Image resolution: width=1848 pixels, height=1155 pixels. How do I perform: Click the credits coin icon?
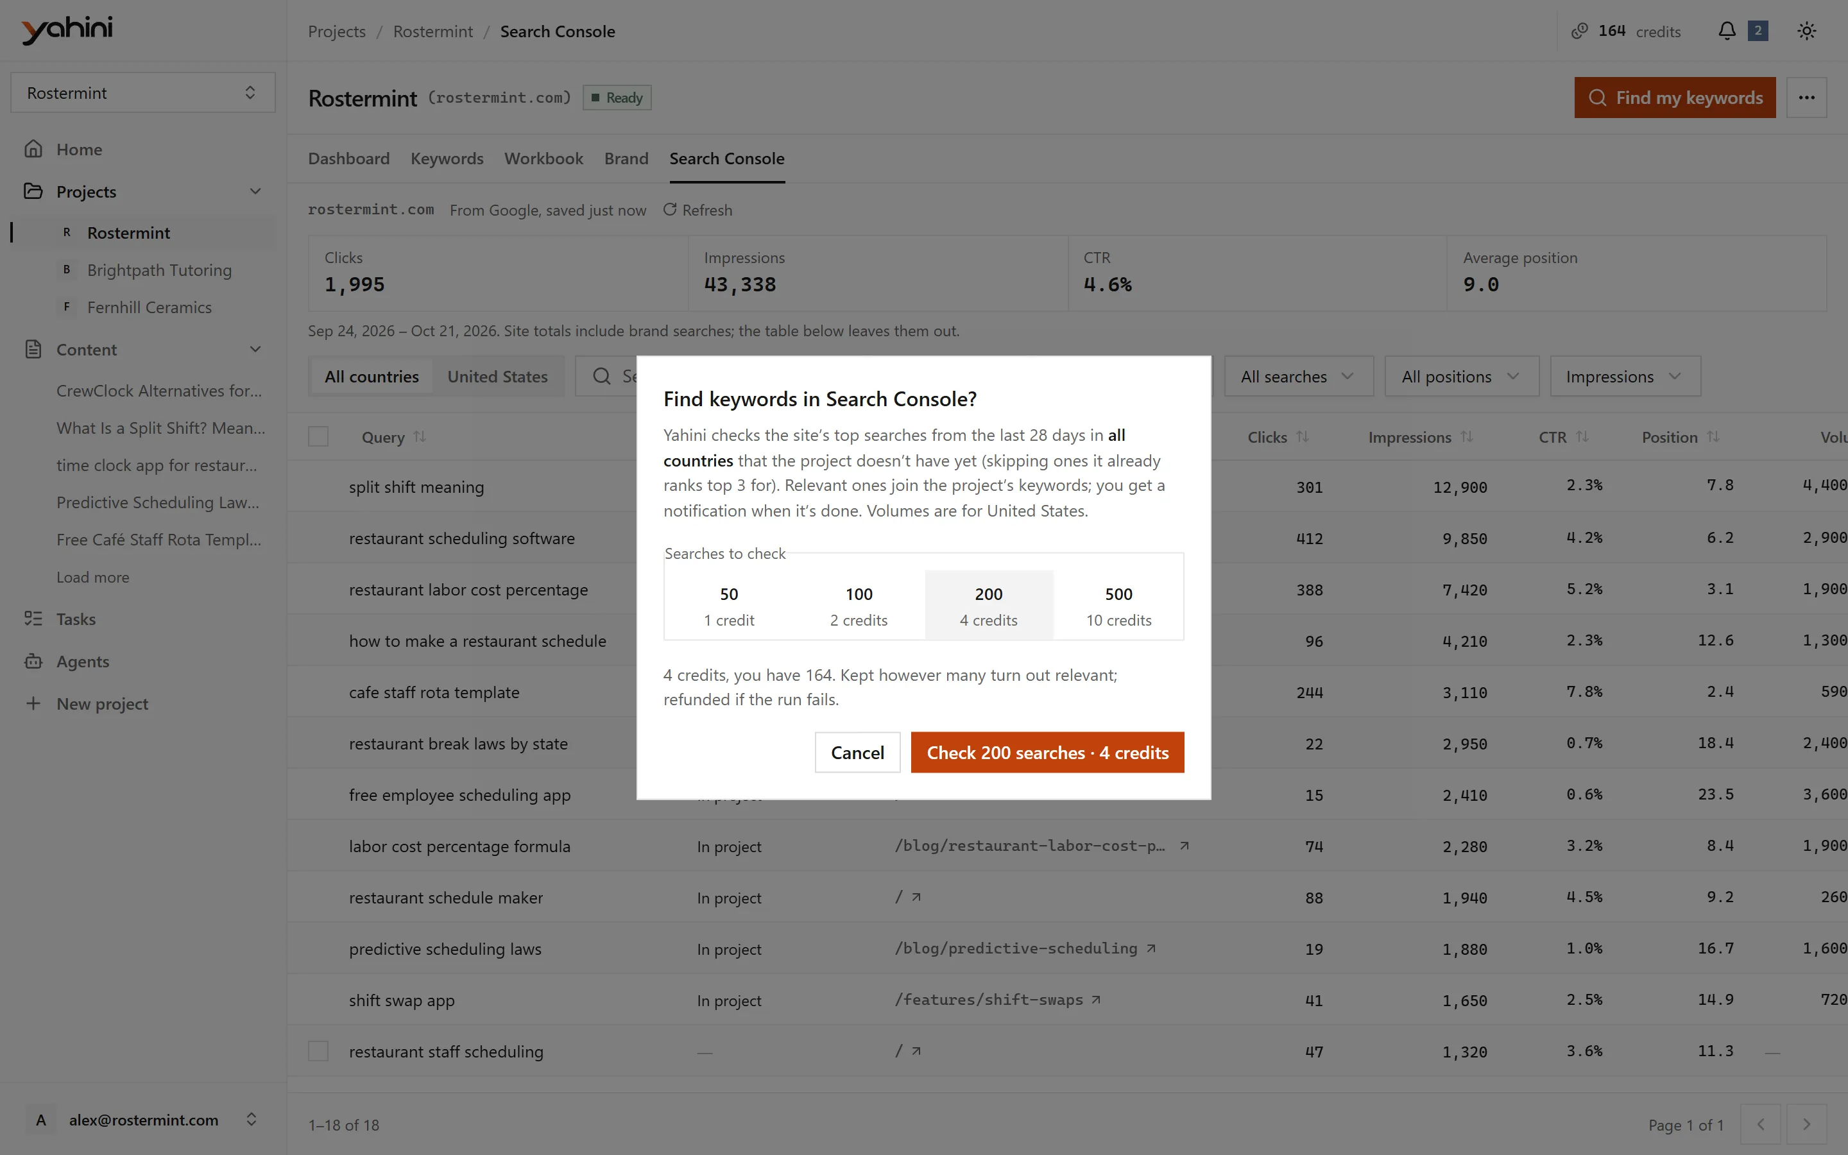[x=1579, y=31]
